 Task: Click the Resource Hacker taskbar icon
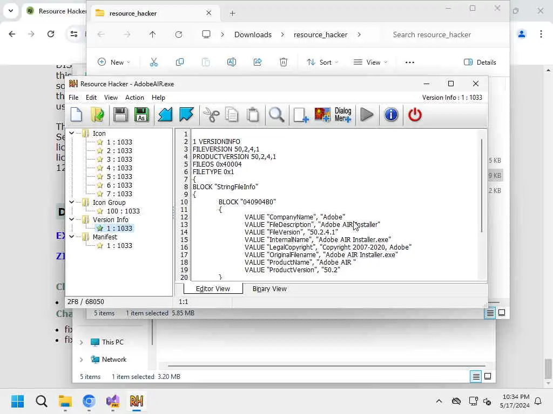(x=137, y=401)
